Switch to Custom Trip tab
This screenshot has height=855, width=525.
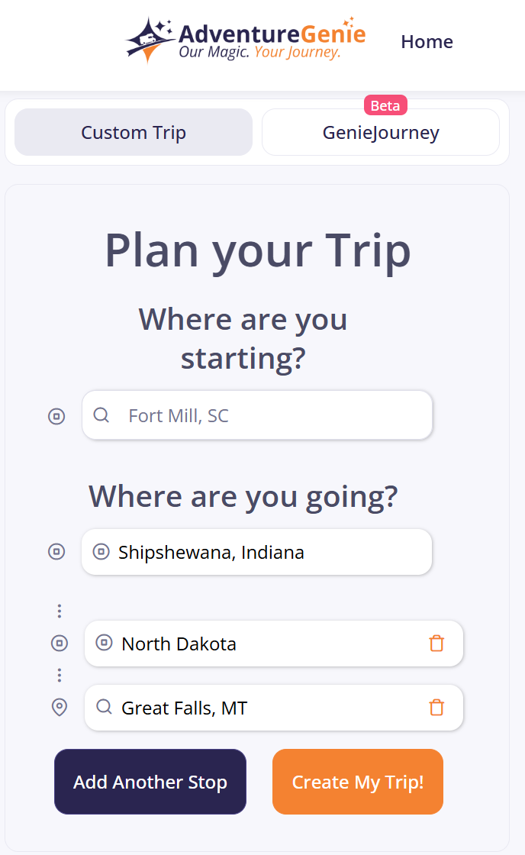click(134, 132)
